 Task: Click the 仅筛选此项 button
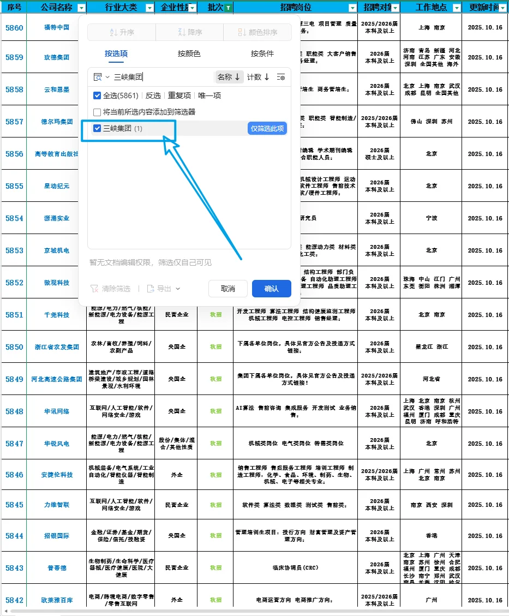267,128
